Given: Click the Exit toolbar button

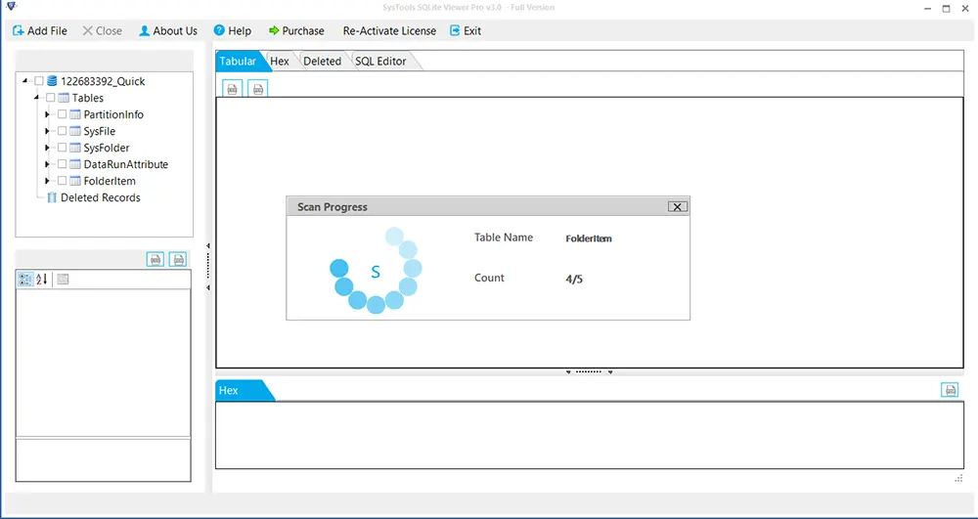Looking at the screenshot, I should 466,30.
